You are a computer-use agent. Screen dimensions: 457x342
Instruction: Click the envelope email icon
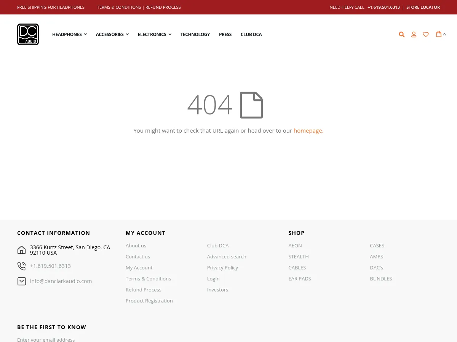22,281
